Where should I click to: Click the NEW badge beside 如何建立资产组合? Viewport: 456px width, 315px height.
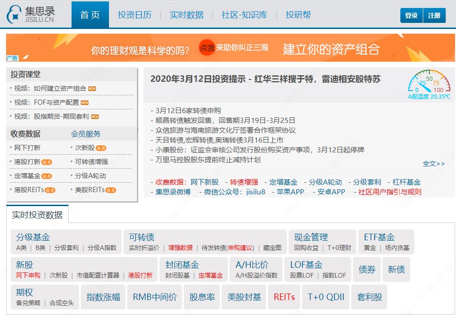point(92,89)
